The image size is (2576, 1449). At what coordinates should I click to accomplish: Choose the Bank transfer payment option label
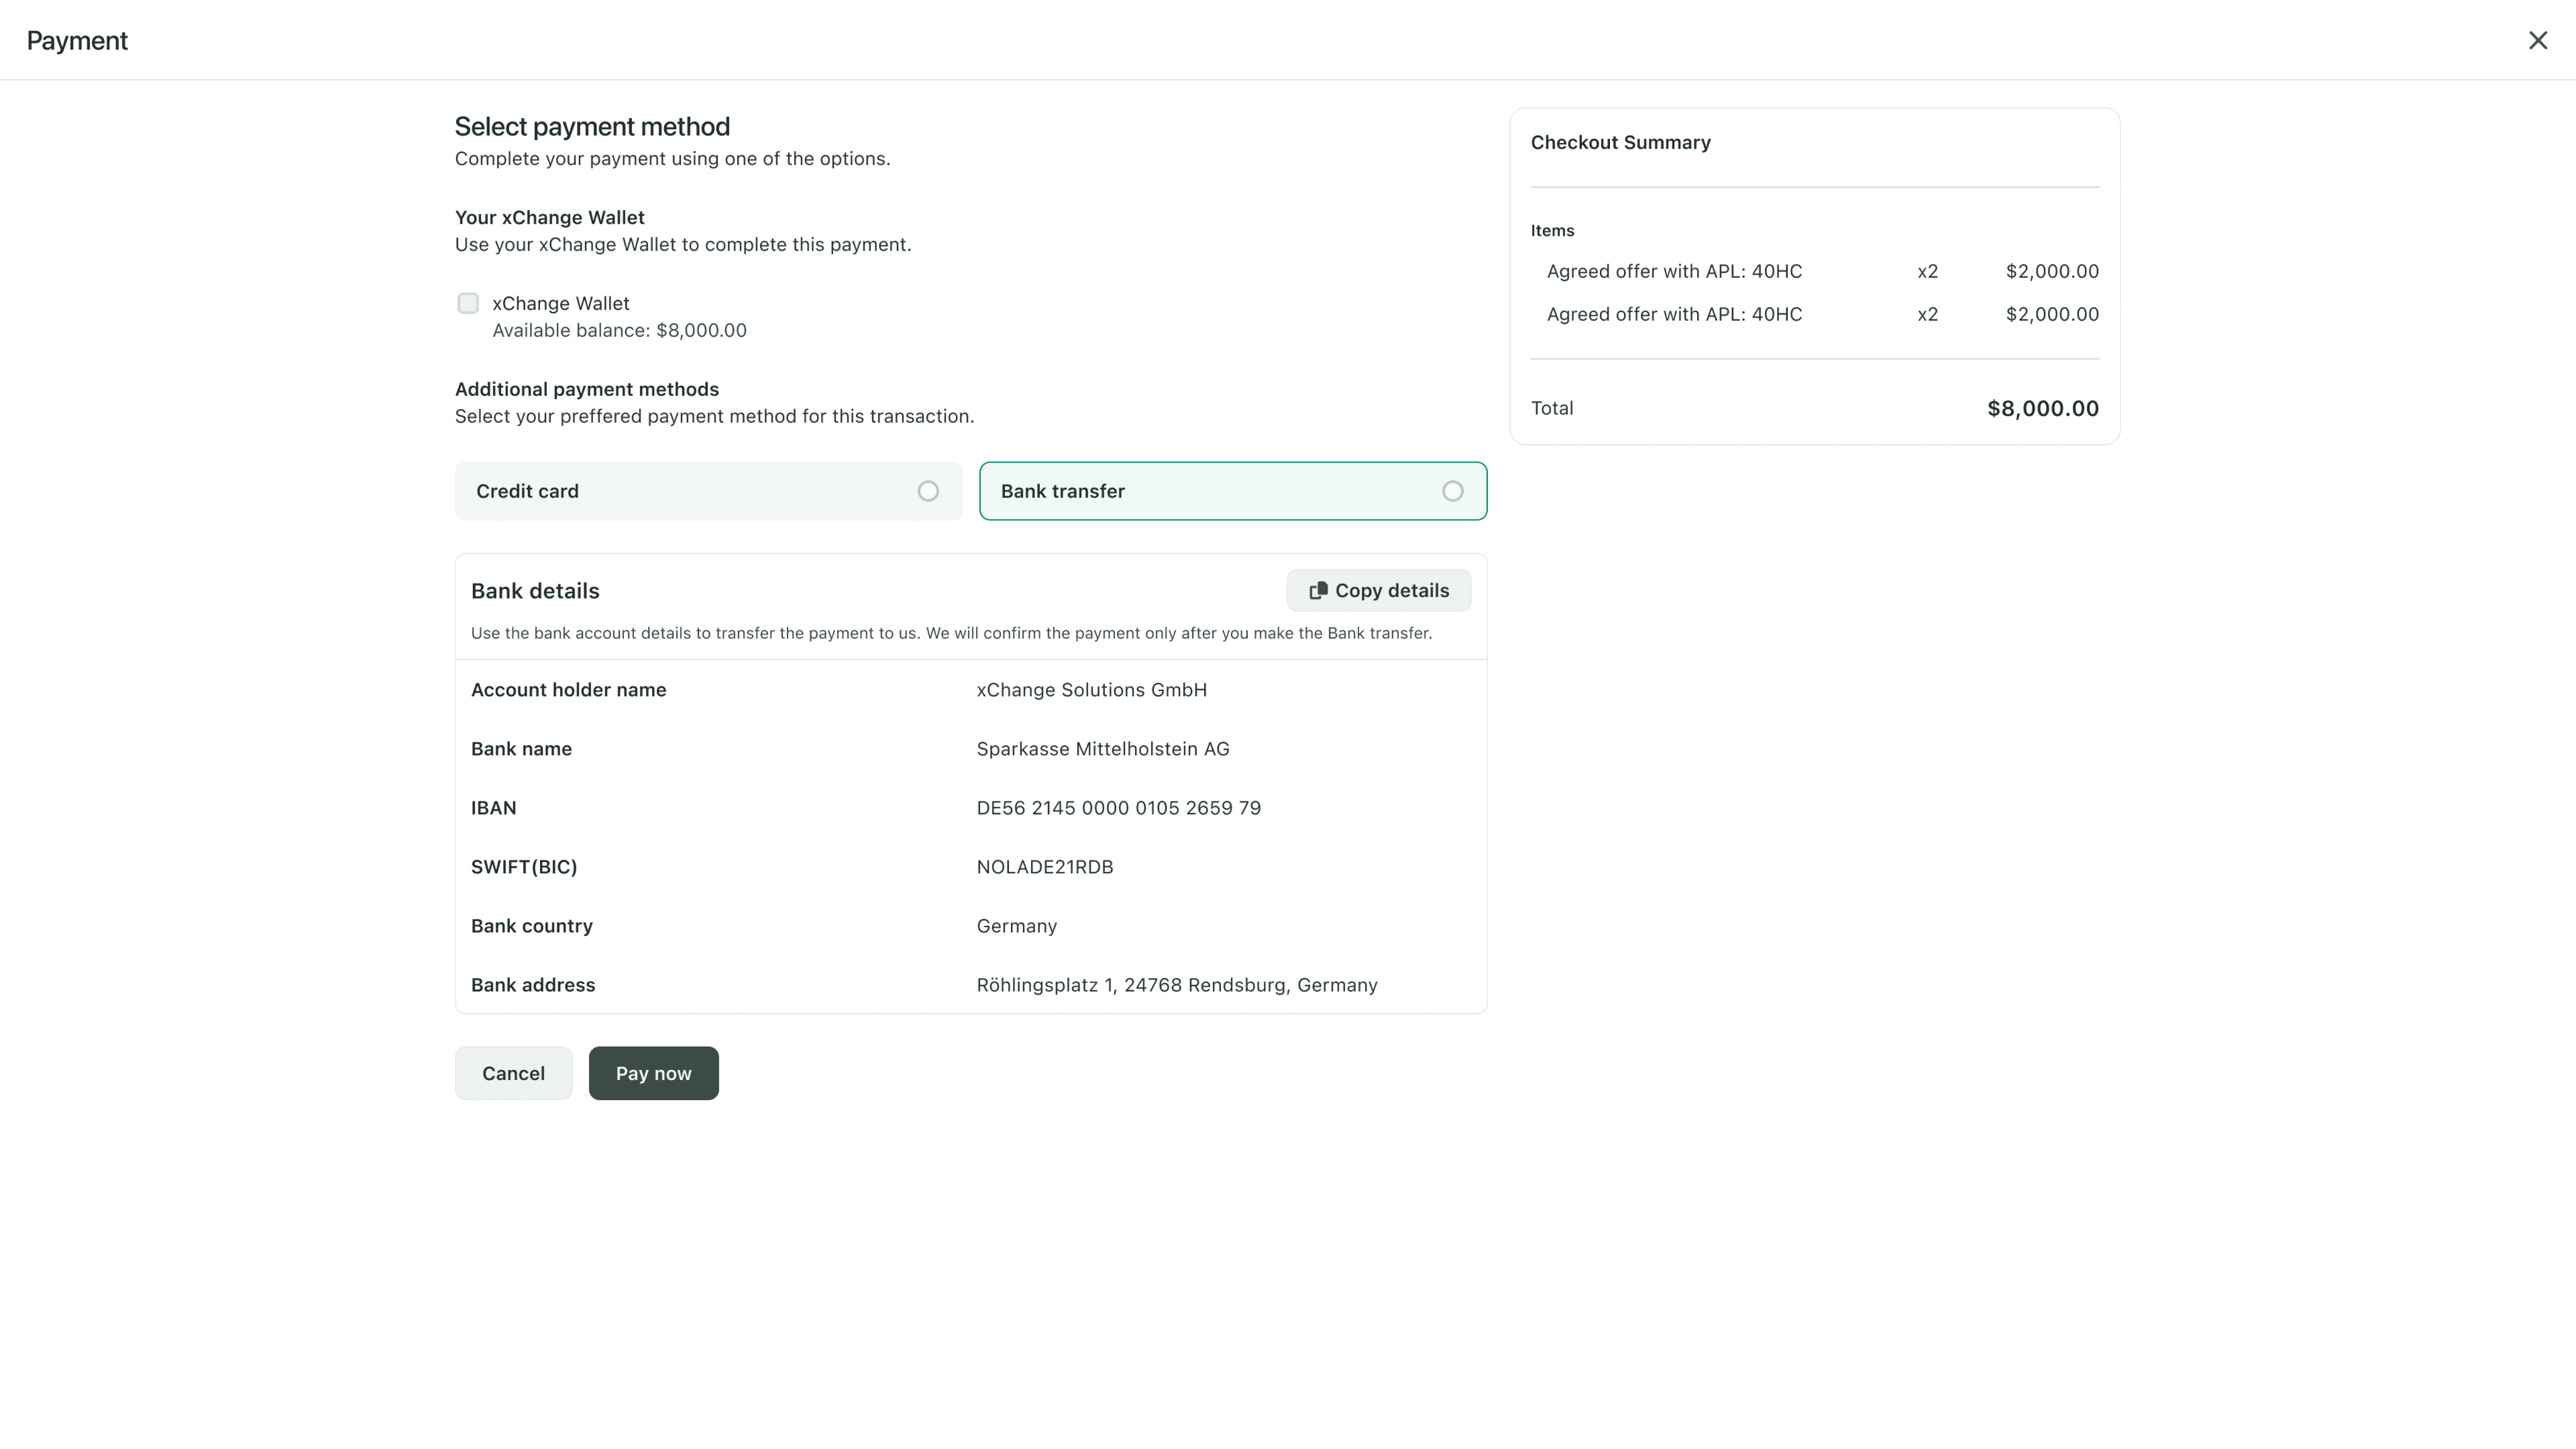coord(1062,491)
